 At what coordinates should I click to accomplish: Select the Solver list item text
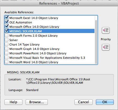14,40
